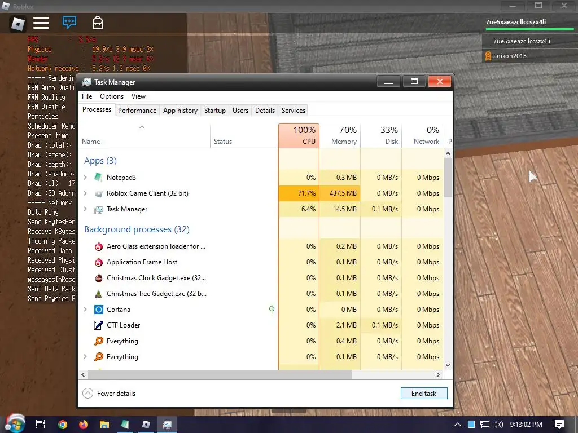Open the Windows Start button
This screenshot has height=433, width=578.
pyautogui.click(x=15, y=424)
